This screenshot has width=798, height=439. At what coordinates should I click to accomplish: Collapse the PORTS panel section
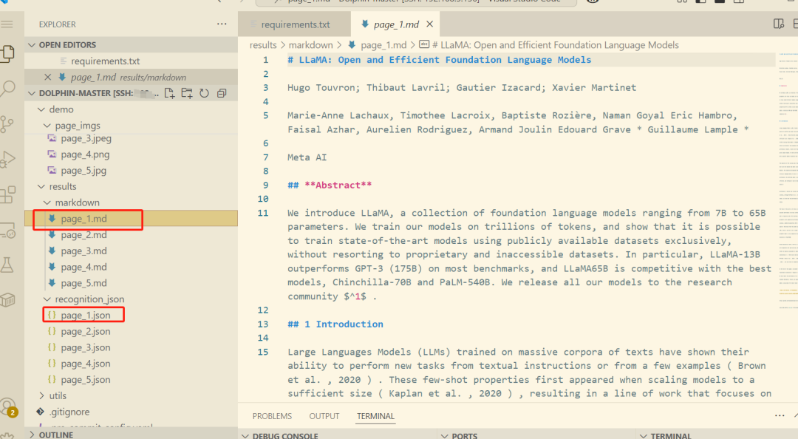click(444, 435)
